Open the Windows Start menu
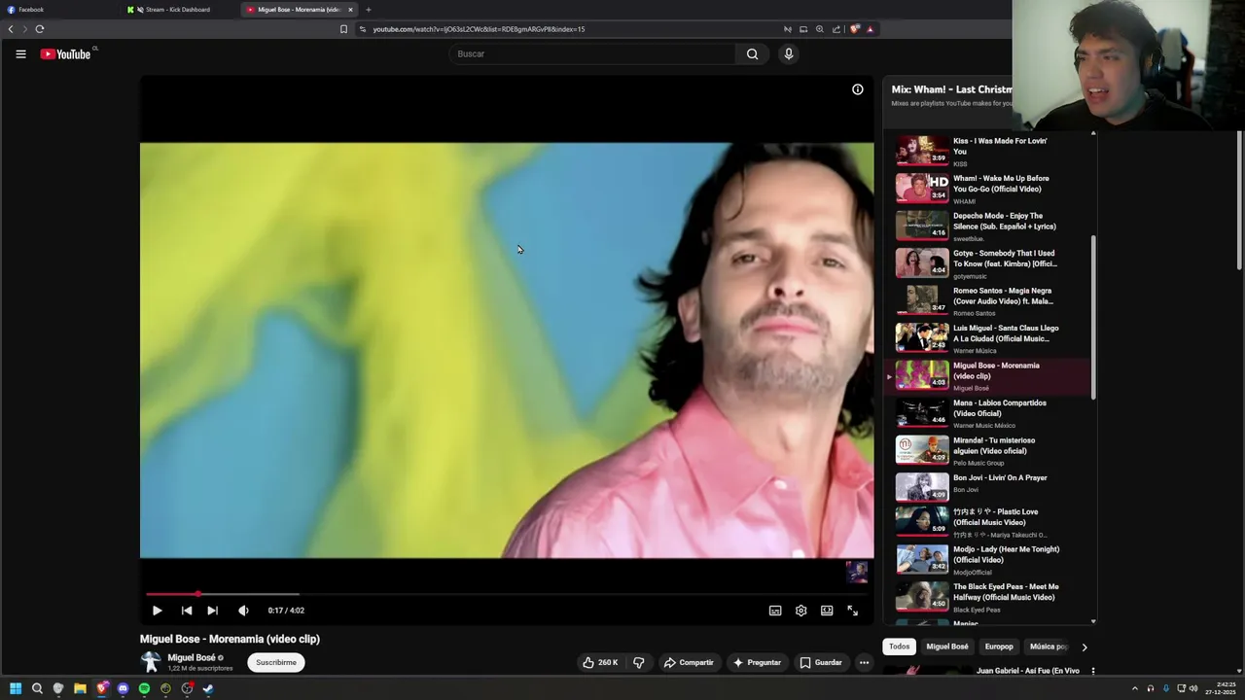1245x700 pixels. 16,688
